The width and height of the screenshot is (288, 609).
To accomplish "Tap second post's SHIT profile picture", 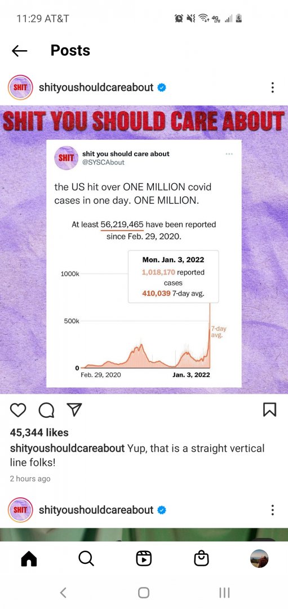I will [20, 510].
